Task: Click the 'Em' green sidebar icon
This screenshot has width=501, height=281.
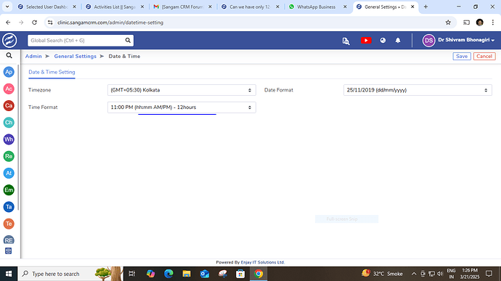Action: [9, 190]
